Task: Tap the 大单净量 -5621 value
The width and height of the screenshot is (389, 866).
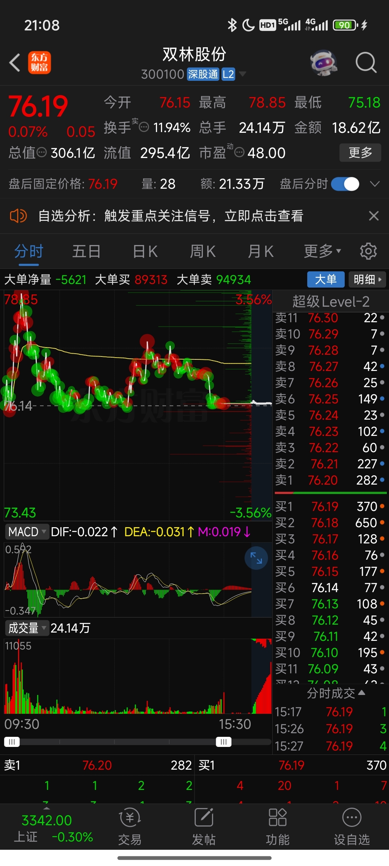Action: point(71,280)
